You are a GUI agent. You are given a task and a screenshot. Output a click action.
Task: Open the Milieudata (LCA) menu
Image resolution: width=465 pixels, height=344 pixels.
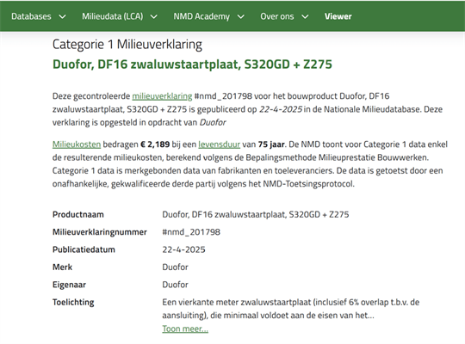click(113, 16)
